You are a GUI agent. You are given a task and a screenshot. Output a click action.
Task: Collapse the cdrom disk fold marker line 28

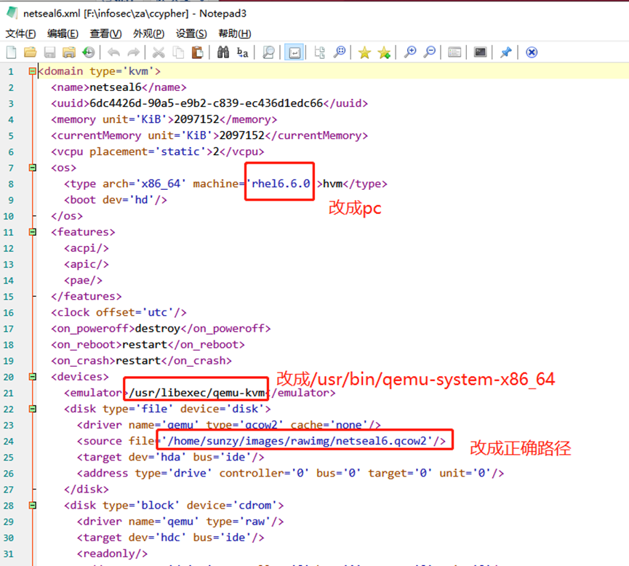click(33, 505)
